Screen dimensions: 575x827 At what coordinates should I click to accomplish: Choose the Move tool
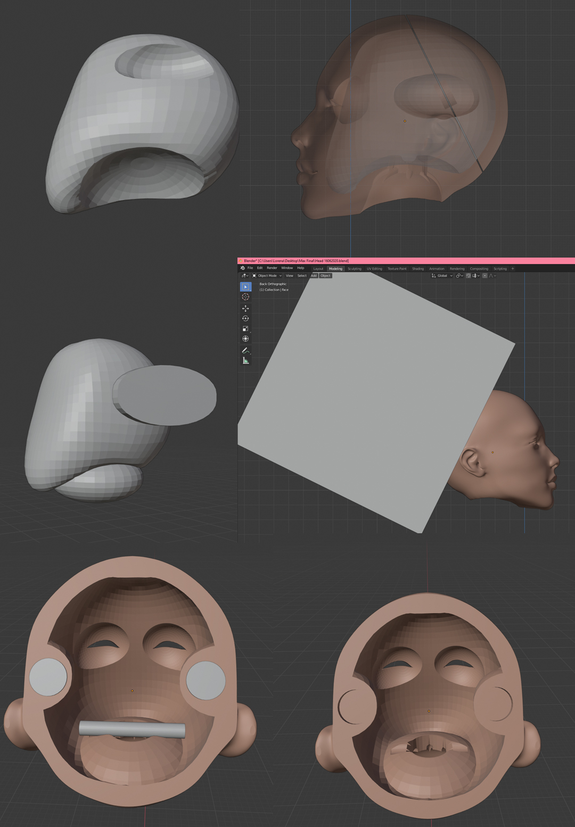(x=245, y=308)
